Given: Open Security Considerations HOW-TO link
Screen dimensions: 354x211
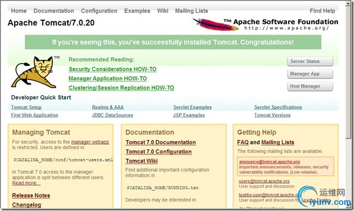Looking at the screenshot, I should 113,69.
